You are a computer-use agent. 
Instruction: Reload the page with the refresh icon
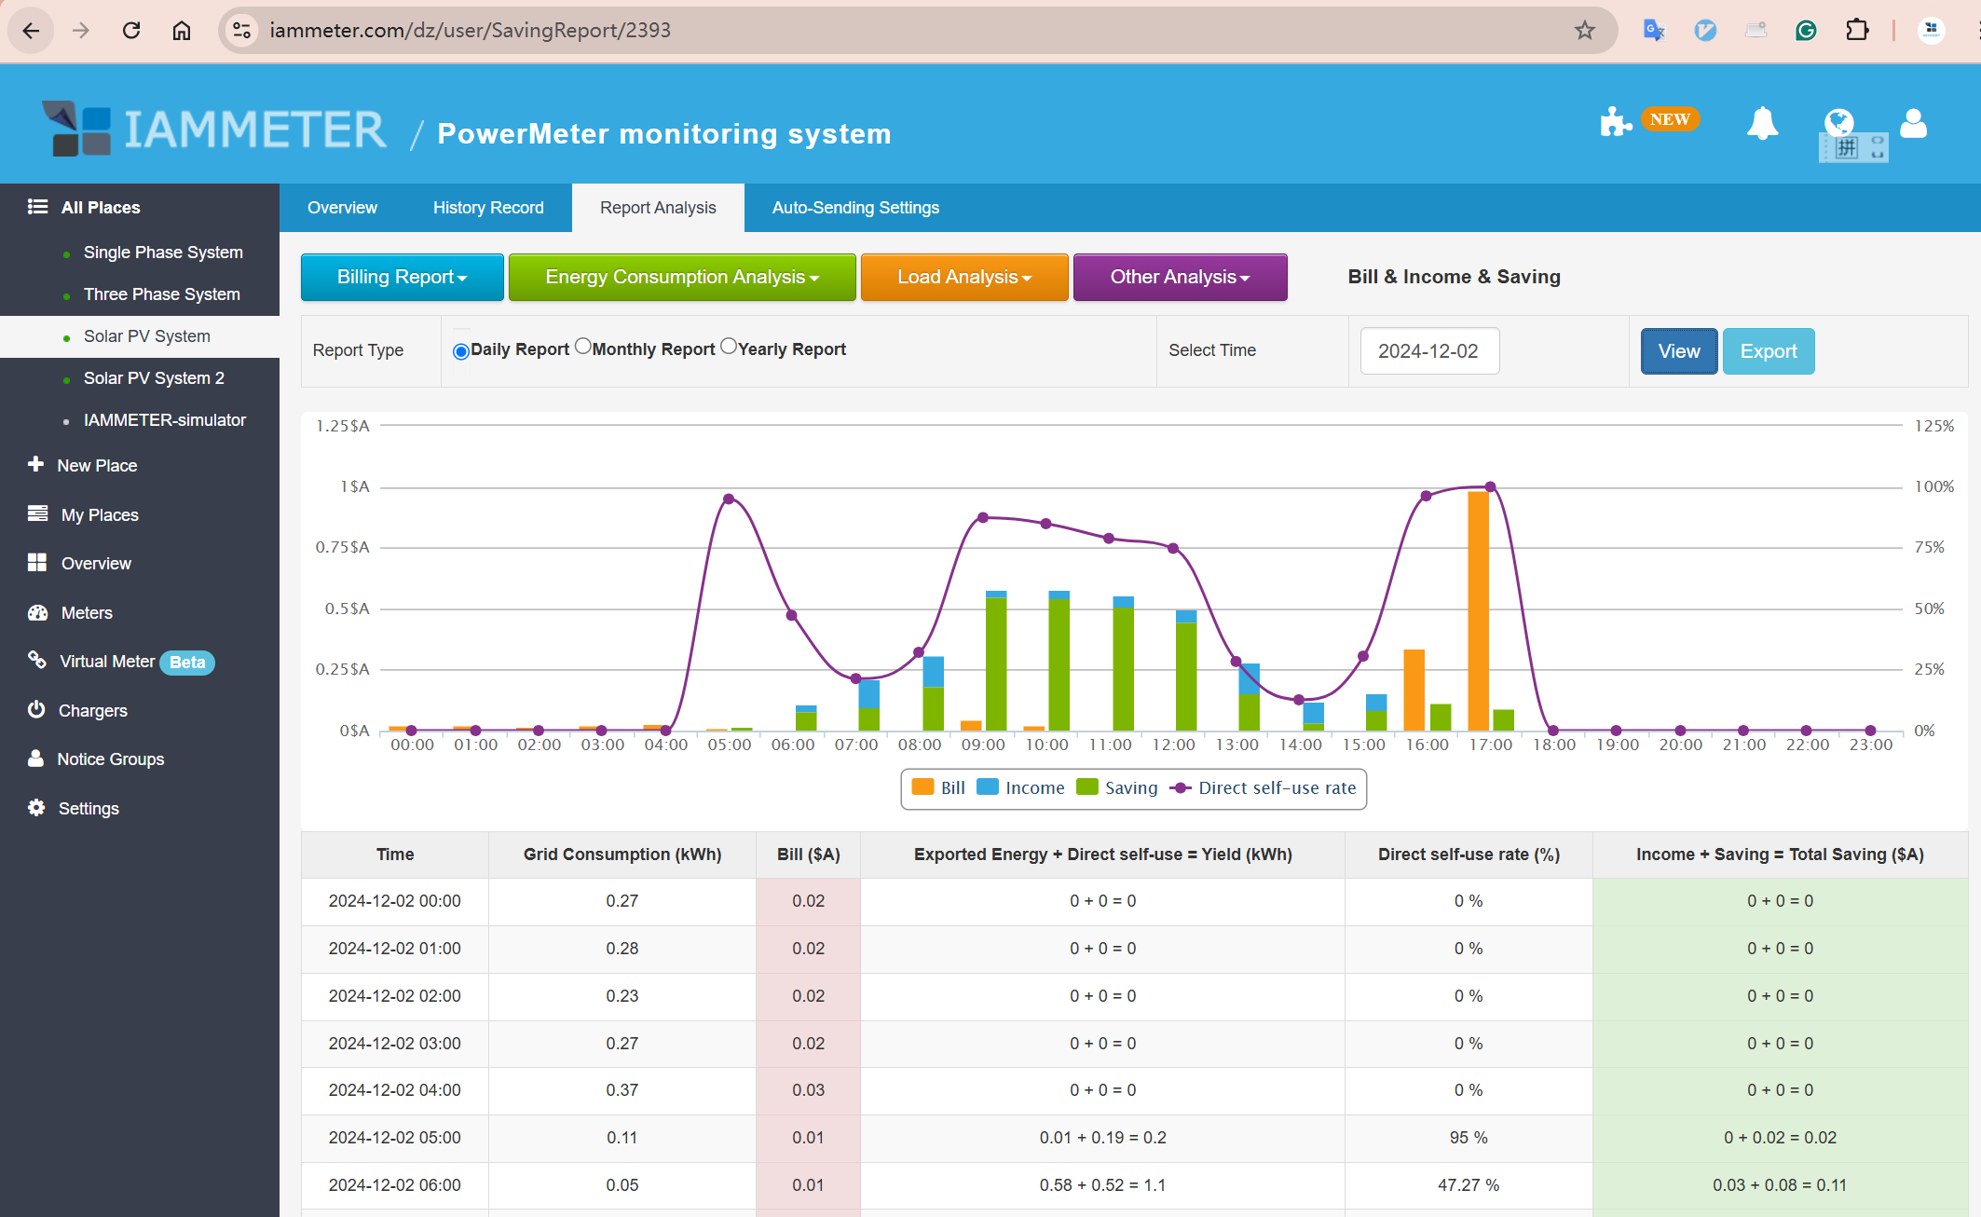click(x=131, y=31)
